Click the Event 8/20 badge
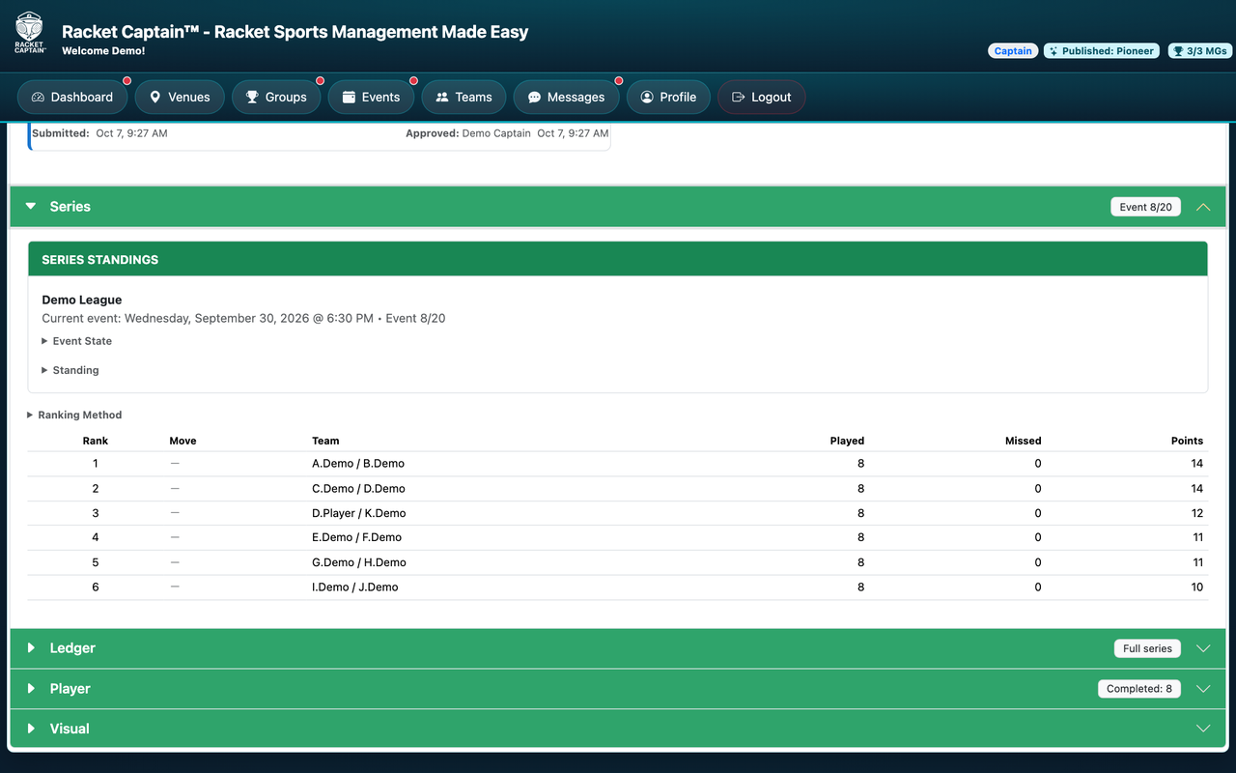The image size is (1236, 773). (1145, 207)
